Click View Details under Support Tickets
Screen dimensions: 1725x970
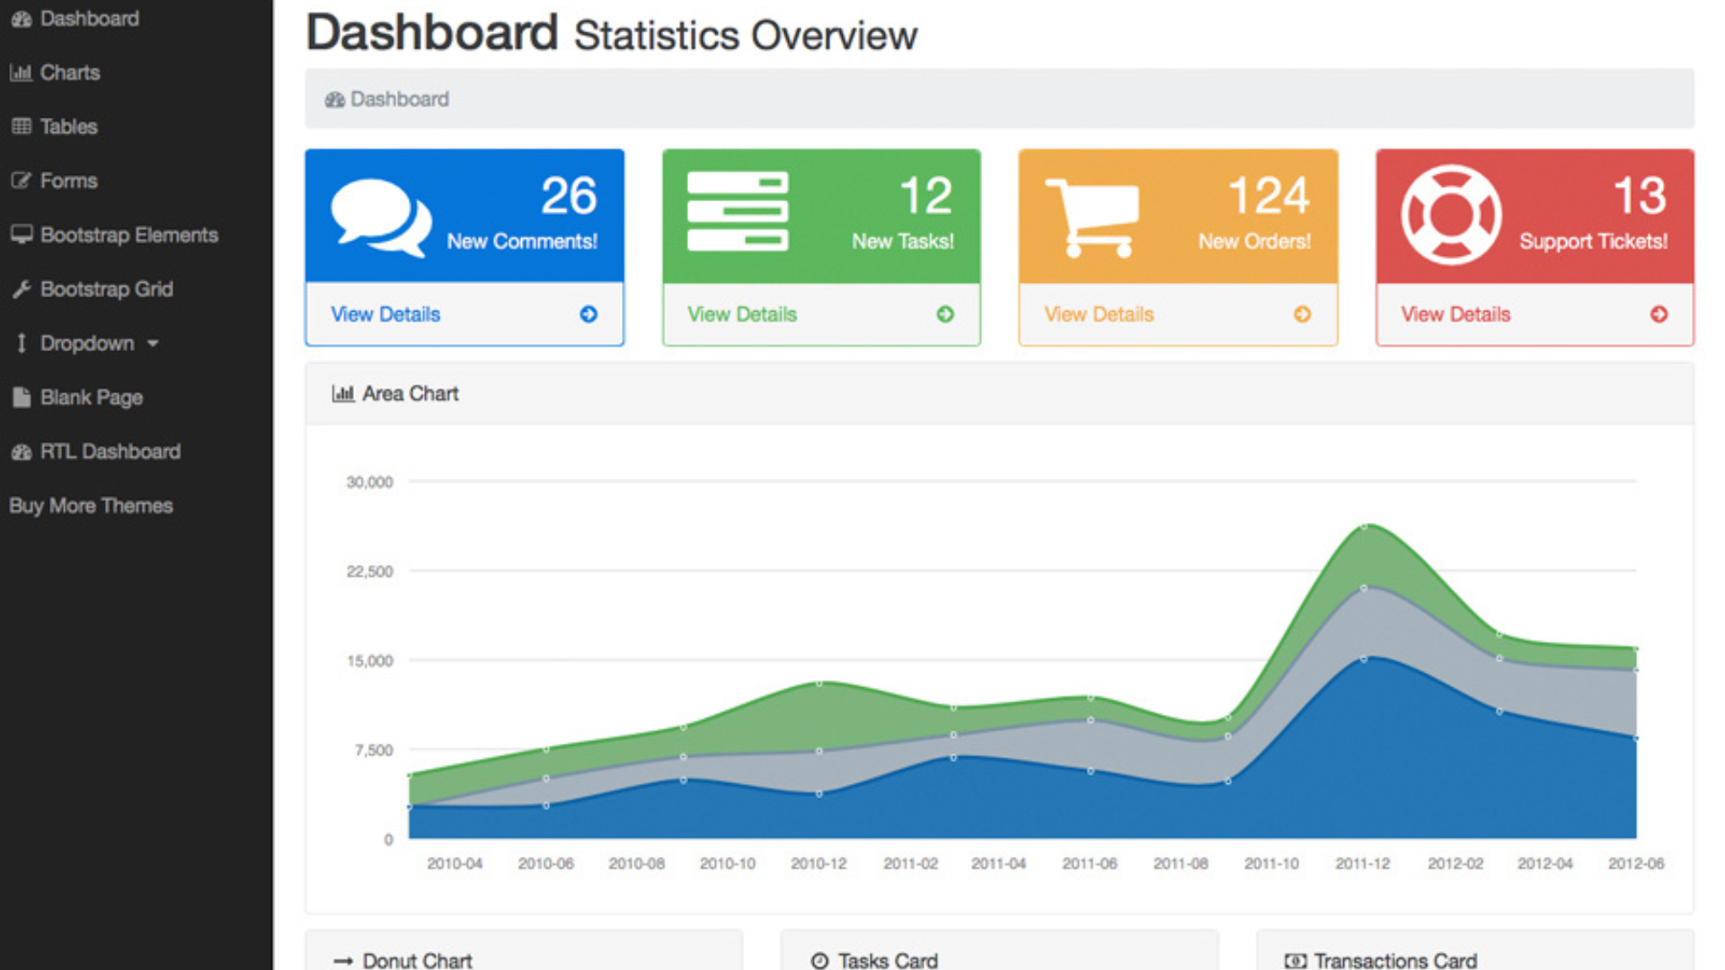pyautogui.click(x=1455, y=314)
